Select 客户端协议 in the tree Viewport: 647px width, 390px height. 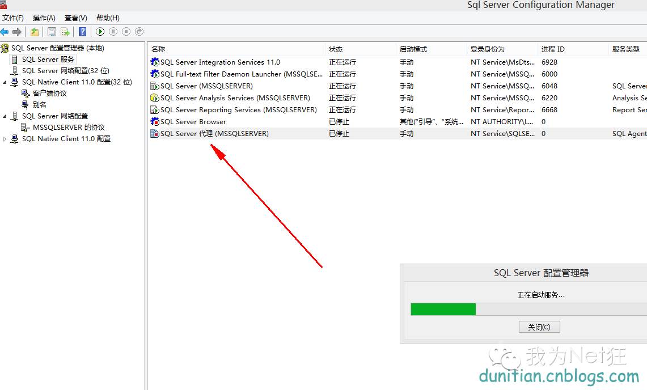pos(50,94)
